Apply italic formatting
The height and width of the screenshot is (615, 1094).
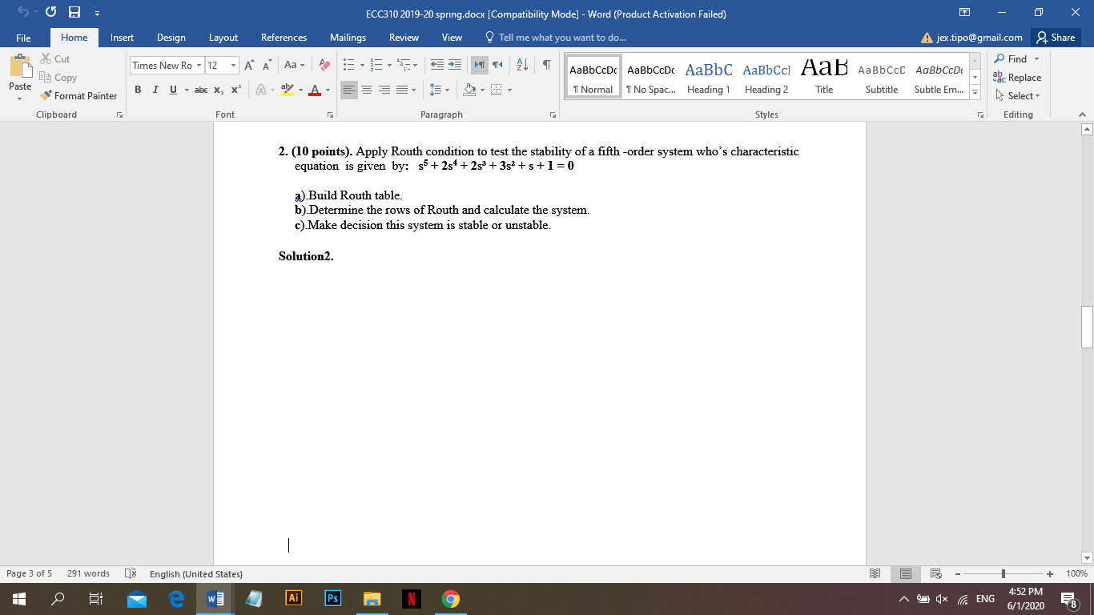pos(155,90)
